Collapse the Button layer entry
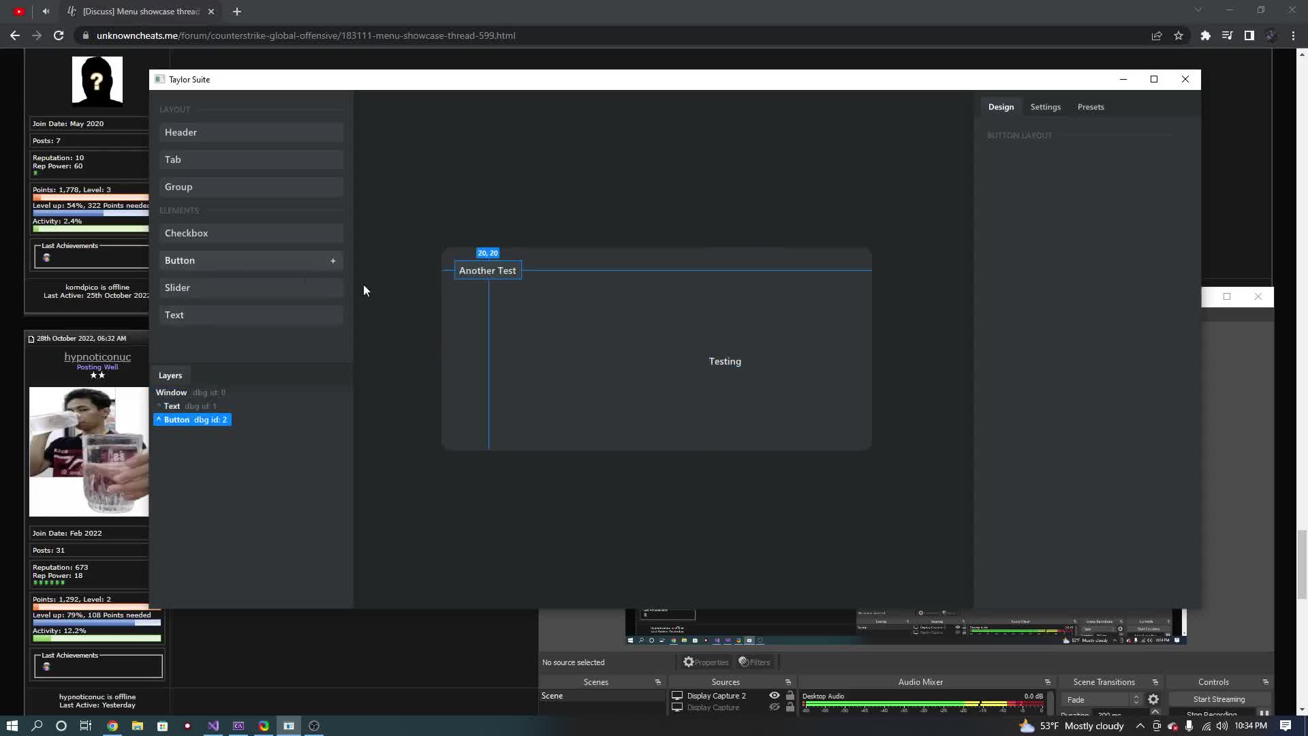The width and height of the screenshot is (1308, 736). pyautogui.click(x=159, y=420)
